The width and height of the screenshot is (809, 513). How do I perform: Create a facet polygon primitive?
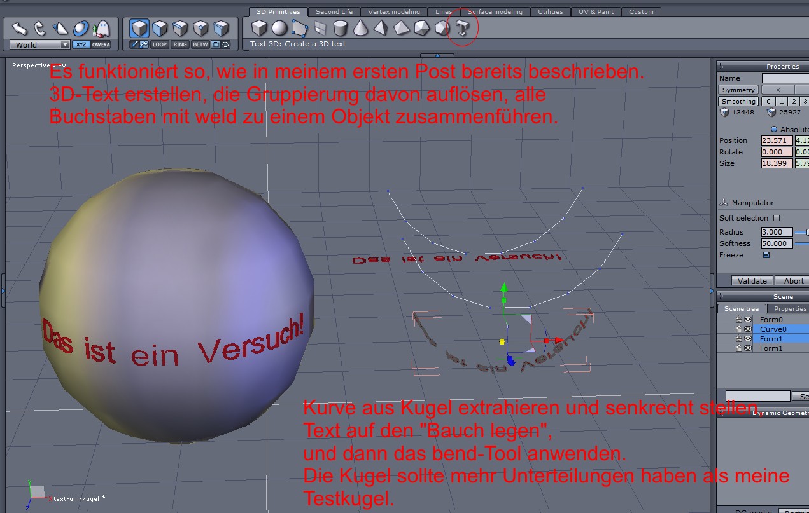299,28
